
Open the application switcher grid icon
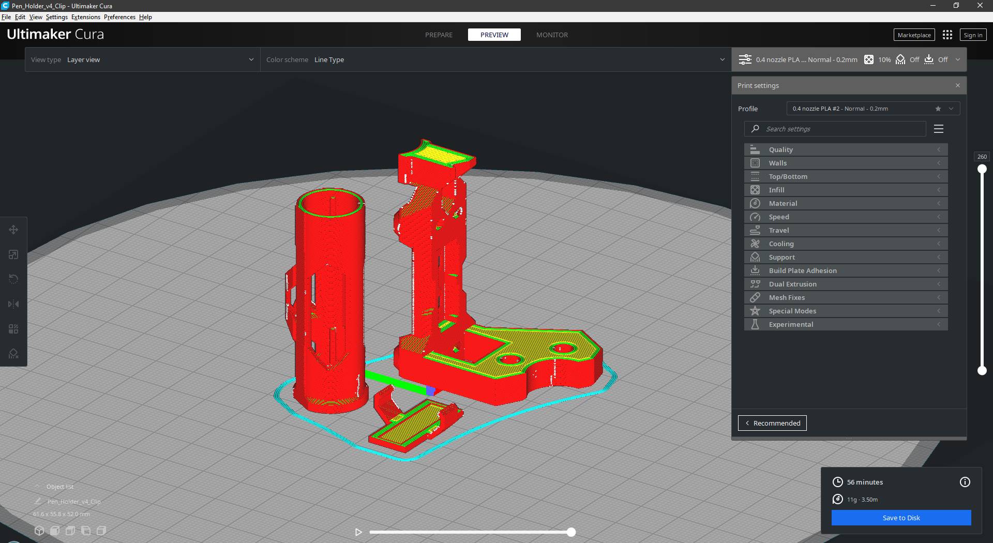pyautogui.click(x=947, y=35)
